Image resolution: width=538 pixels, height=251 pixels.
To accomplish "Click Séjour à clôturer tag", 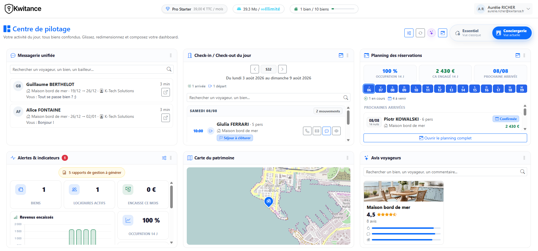I will [235, 138].
